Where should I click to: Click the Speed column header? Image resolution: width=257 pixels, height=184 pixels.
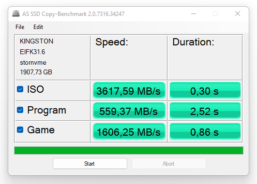(112, 42)
